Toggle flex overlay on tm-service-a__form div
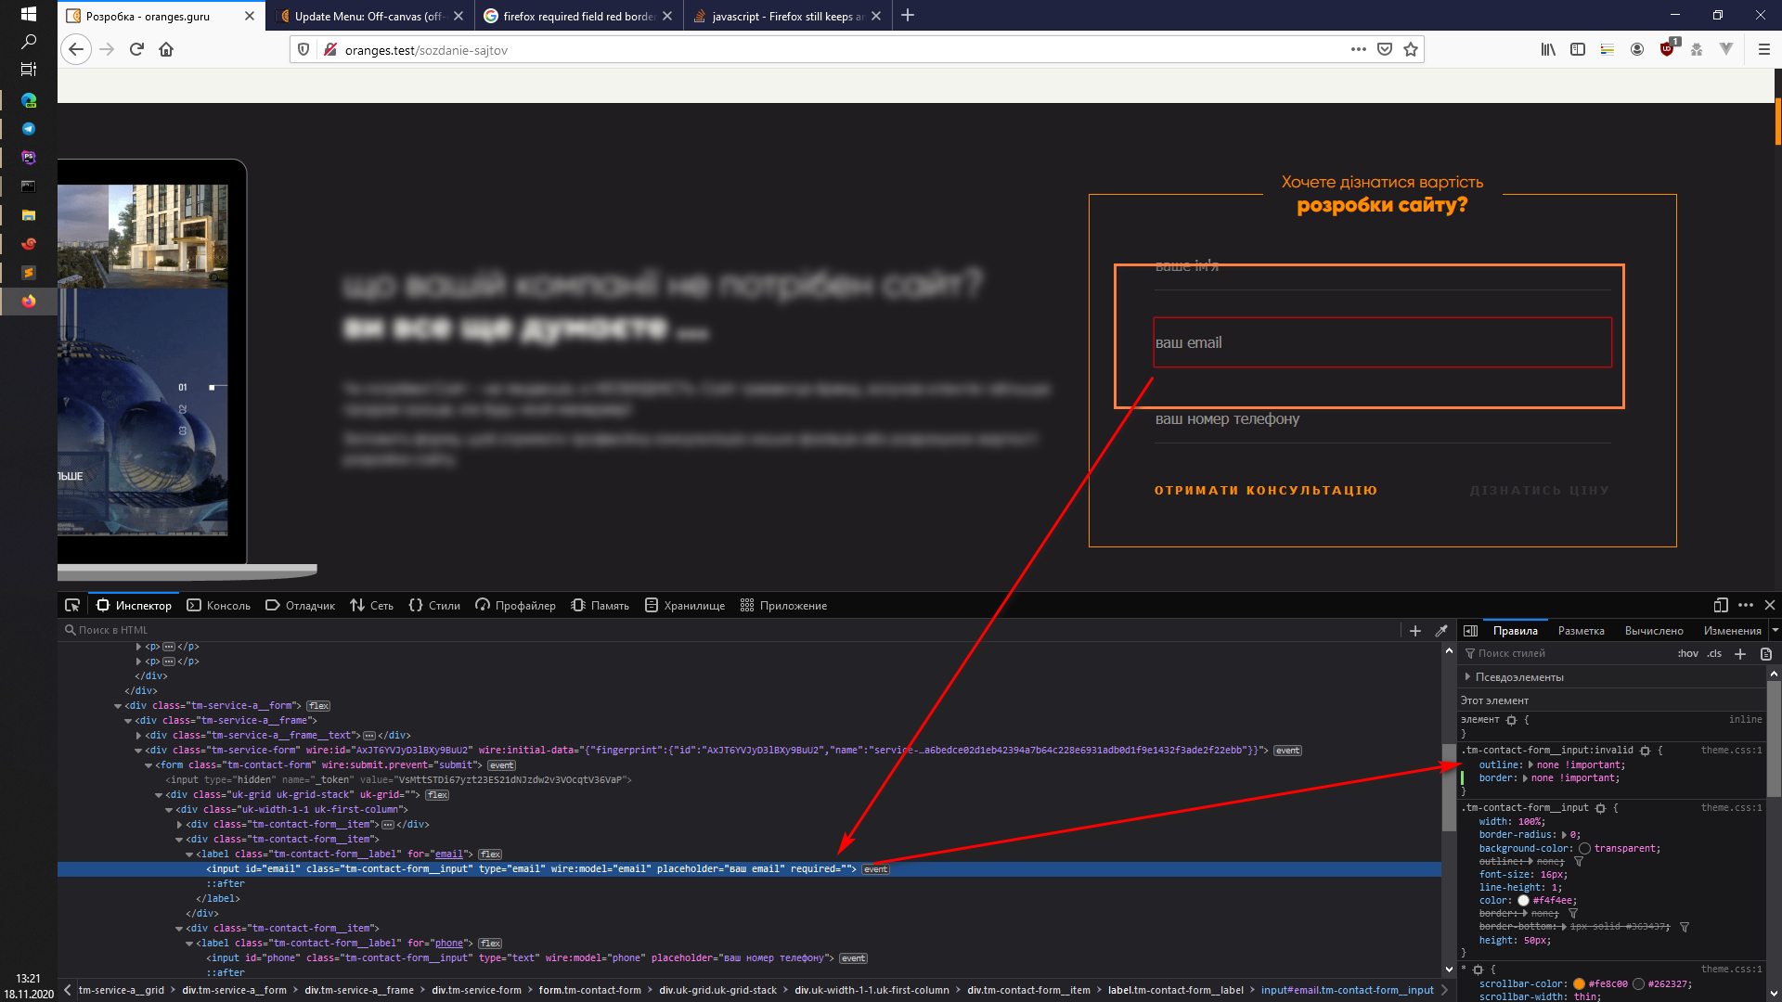The image size is (1782, 1002). [x=318, y=706]
